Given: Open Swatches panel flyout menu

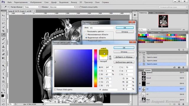Looking at the screenshot, I should 187,33.
